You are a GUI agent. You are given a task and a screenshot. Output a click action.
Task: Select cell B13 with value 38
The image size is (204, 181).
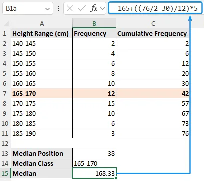click(94, 153)
